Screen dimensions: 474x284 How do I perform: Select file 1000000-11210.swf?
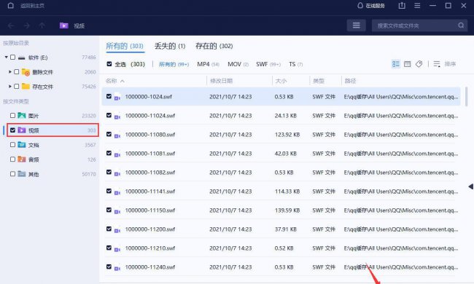point(150,248)
